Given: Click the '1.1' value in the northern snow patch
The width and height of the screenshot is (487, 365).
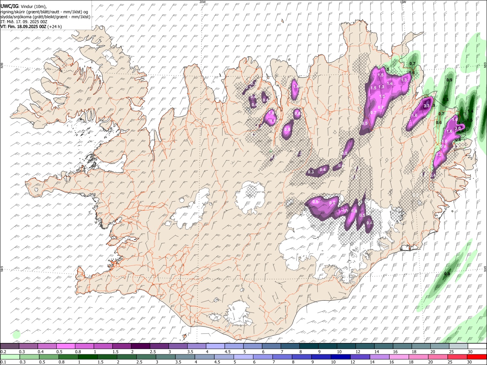Looking at the screenshot, I should tap(272, 121).
